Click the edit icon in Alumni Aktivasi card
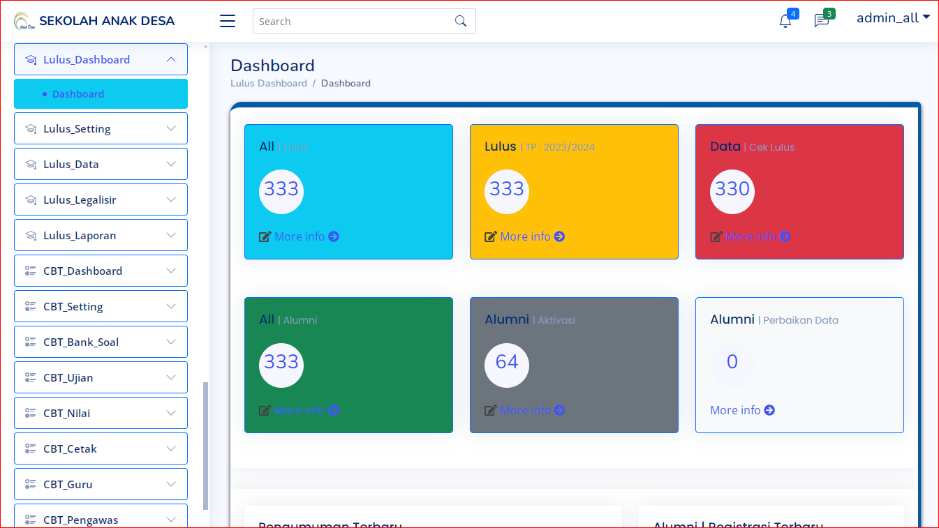The height and width of the screenshot is (528, 939). coord(491,410)
